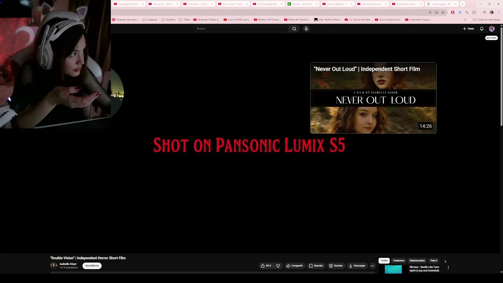
Task: Open Chrome three-dot menu
Action: pos(499,12)
